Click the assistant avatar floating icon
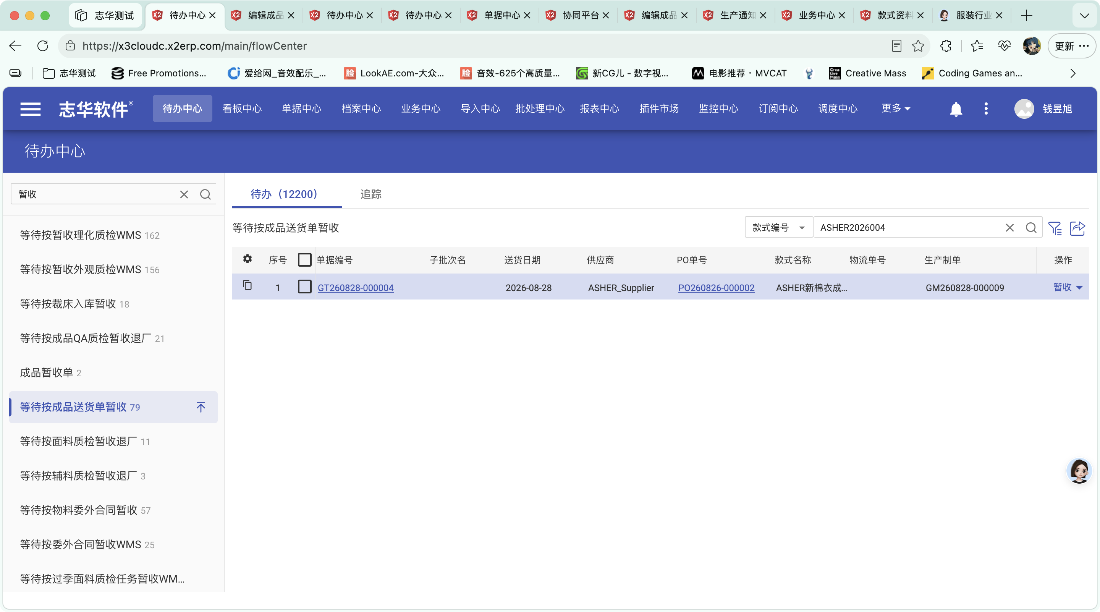The image size is (1100, 612). tap(1079, 470)
